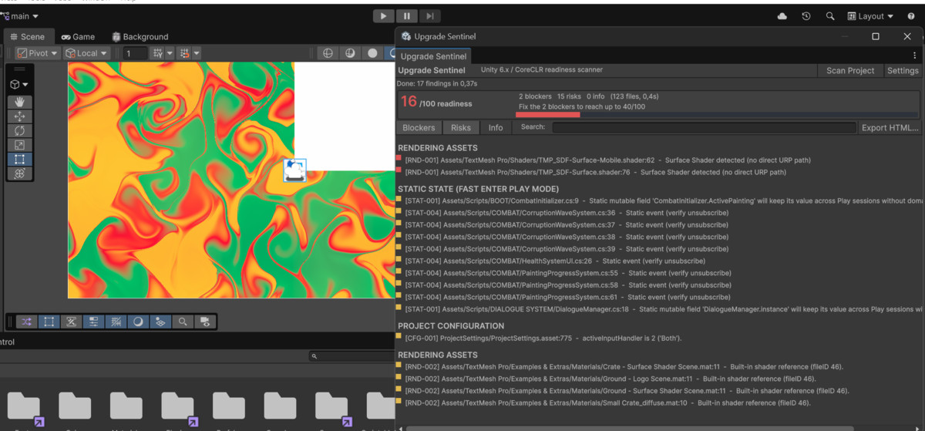Select the Rotate tool in Scene toolbar
Viewport: 925px width, 431px height.
coord(19,131)
